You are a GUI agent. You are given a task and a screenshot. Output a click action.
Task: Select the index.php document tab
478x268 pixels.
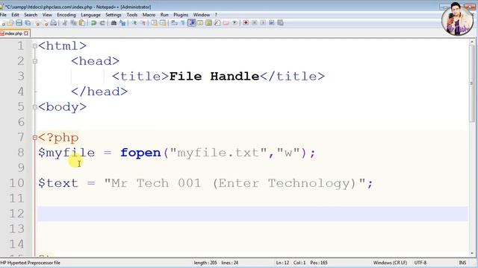click(13, 33)
